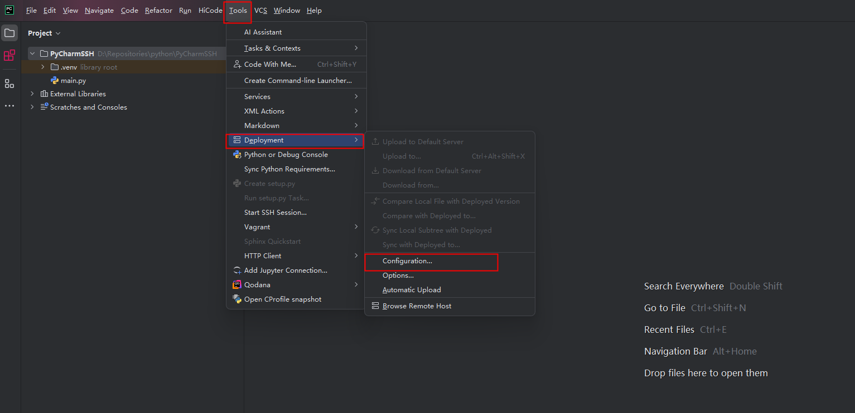
Task: Expand the HTTP Client submenu
Action: [262, 255]
